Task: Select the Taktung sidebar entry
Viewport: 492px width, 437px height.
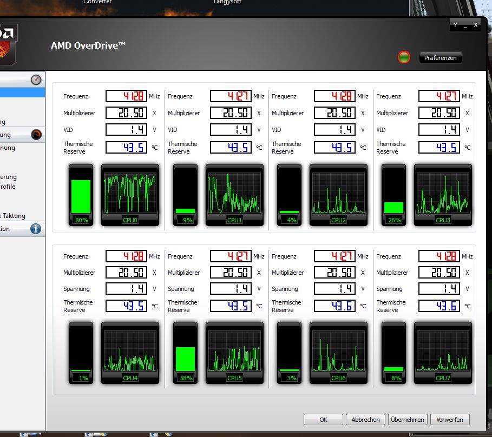Action: tap(12, 216)
